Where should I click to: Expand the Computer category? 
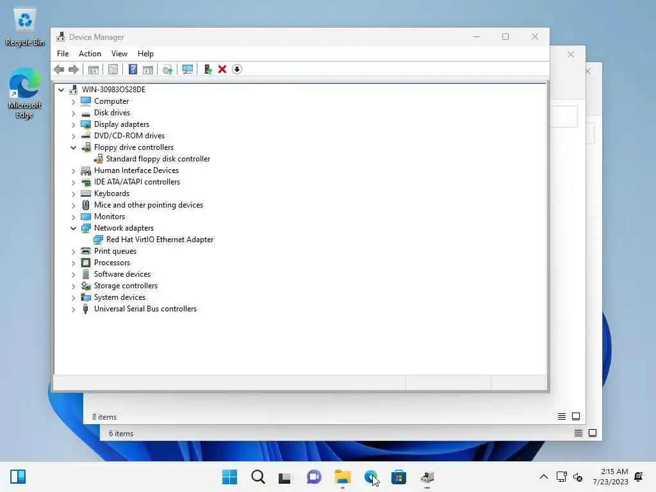tap(73, 102)
